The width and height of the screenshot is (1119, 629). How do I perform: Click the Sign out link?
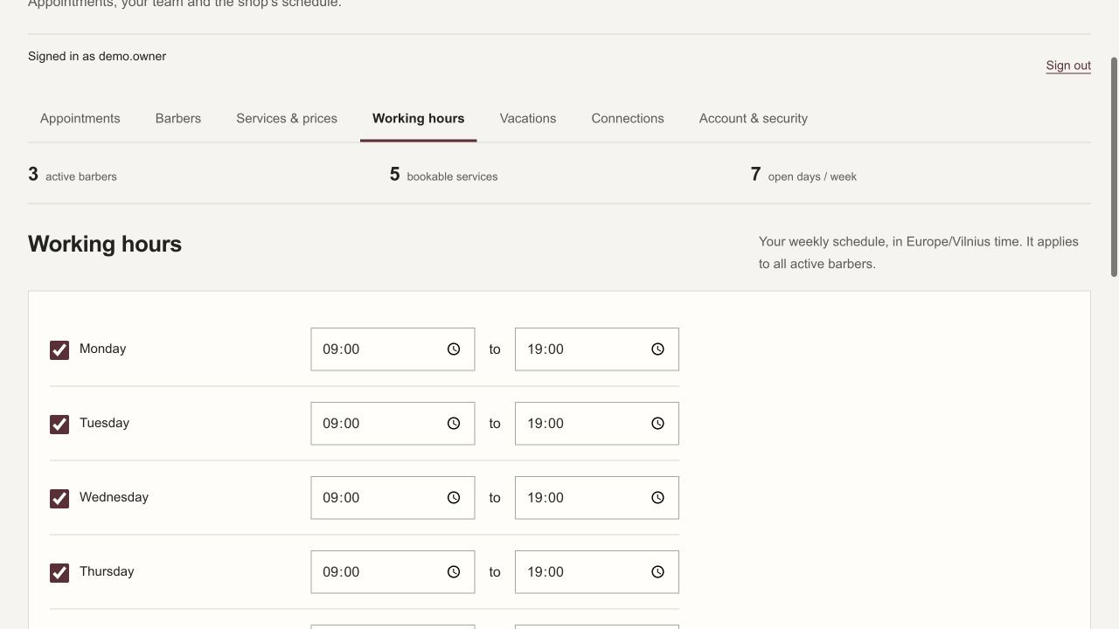point(1068,66)
